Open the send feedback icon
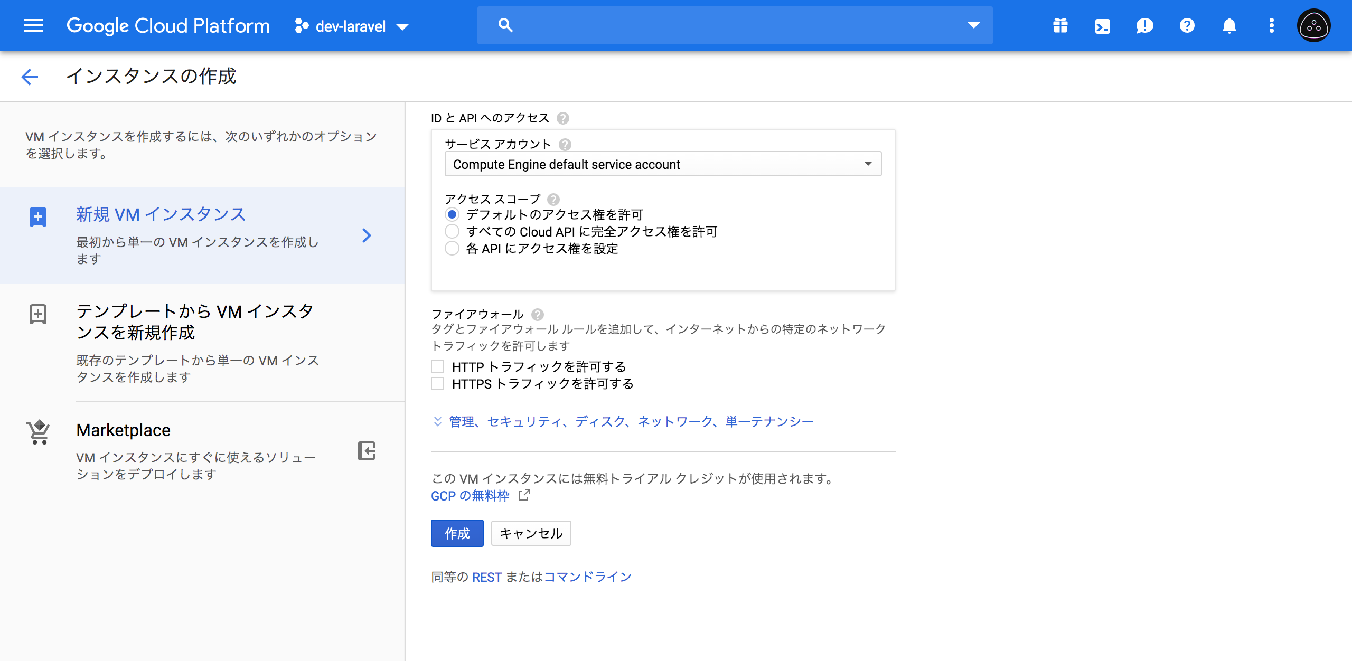Viewport: 1352px width, 661px height. pyautogui.click(x=1144, y=25)
